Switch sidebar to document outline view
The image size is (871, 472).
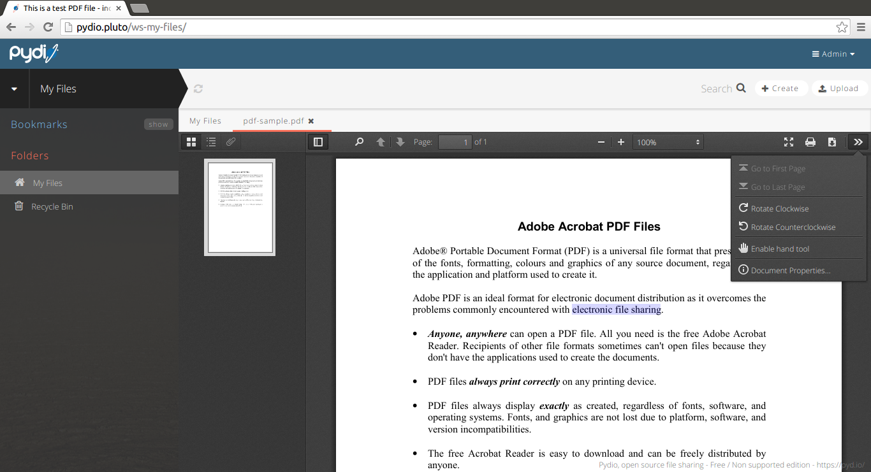(211, 142)
